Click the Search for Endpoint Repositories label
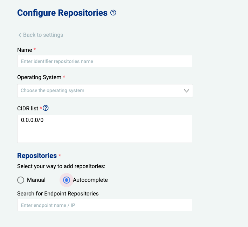This screenshot has height=227, width=248. 58,193
